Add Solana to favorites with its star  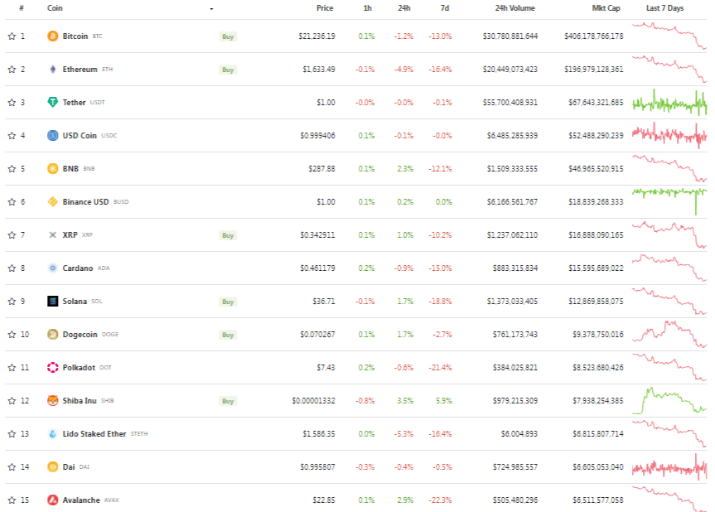(12, 302)
